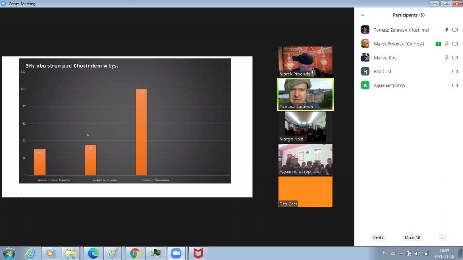The height and width of the screenshot is (260, 463).
Task: Click the Zoom icon in taskbar
Action: pos(176,253)
